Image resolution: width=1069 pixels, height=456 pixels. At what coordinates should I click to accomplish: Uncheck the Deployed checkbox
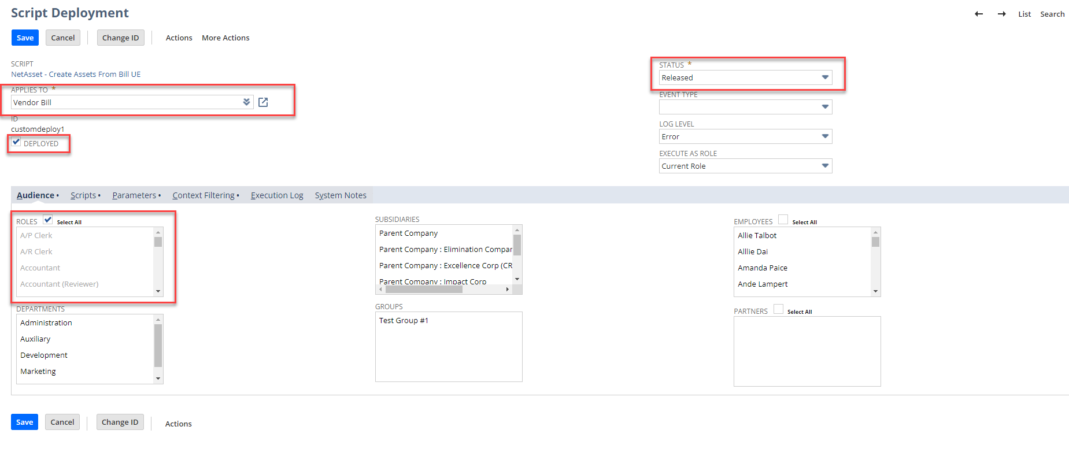[x=17, y=142]
